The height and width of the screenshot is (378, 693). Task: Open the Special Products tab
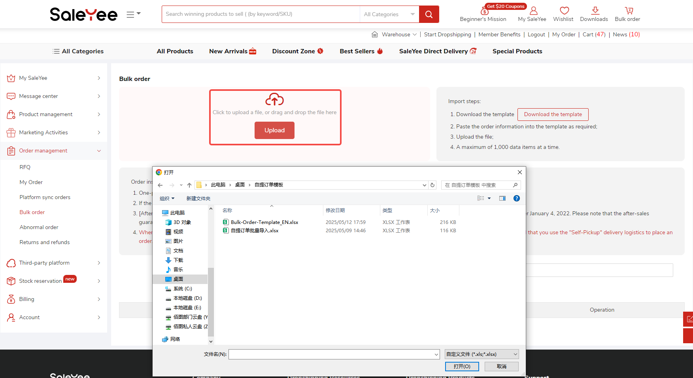click(x=517, y=51)
